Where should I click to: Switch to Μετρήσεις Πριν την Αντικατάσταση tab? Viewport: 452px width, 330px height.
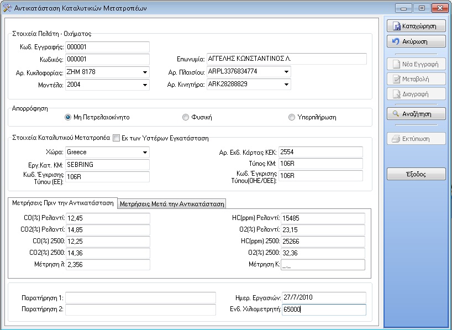pos(63,203)
